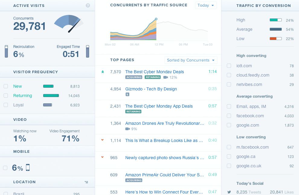Enable the io9.com checkbox
Screen dimensions: 299x195
click(229, 66)
